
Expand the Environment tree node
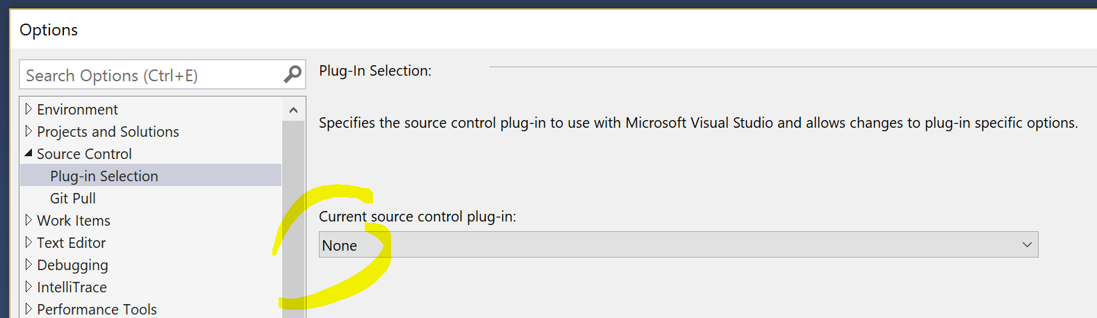[x=28, y=109]
